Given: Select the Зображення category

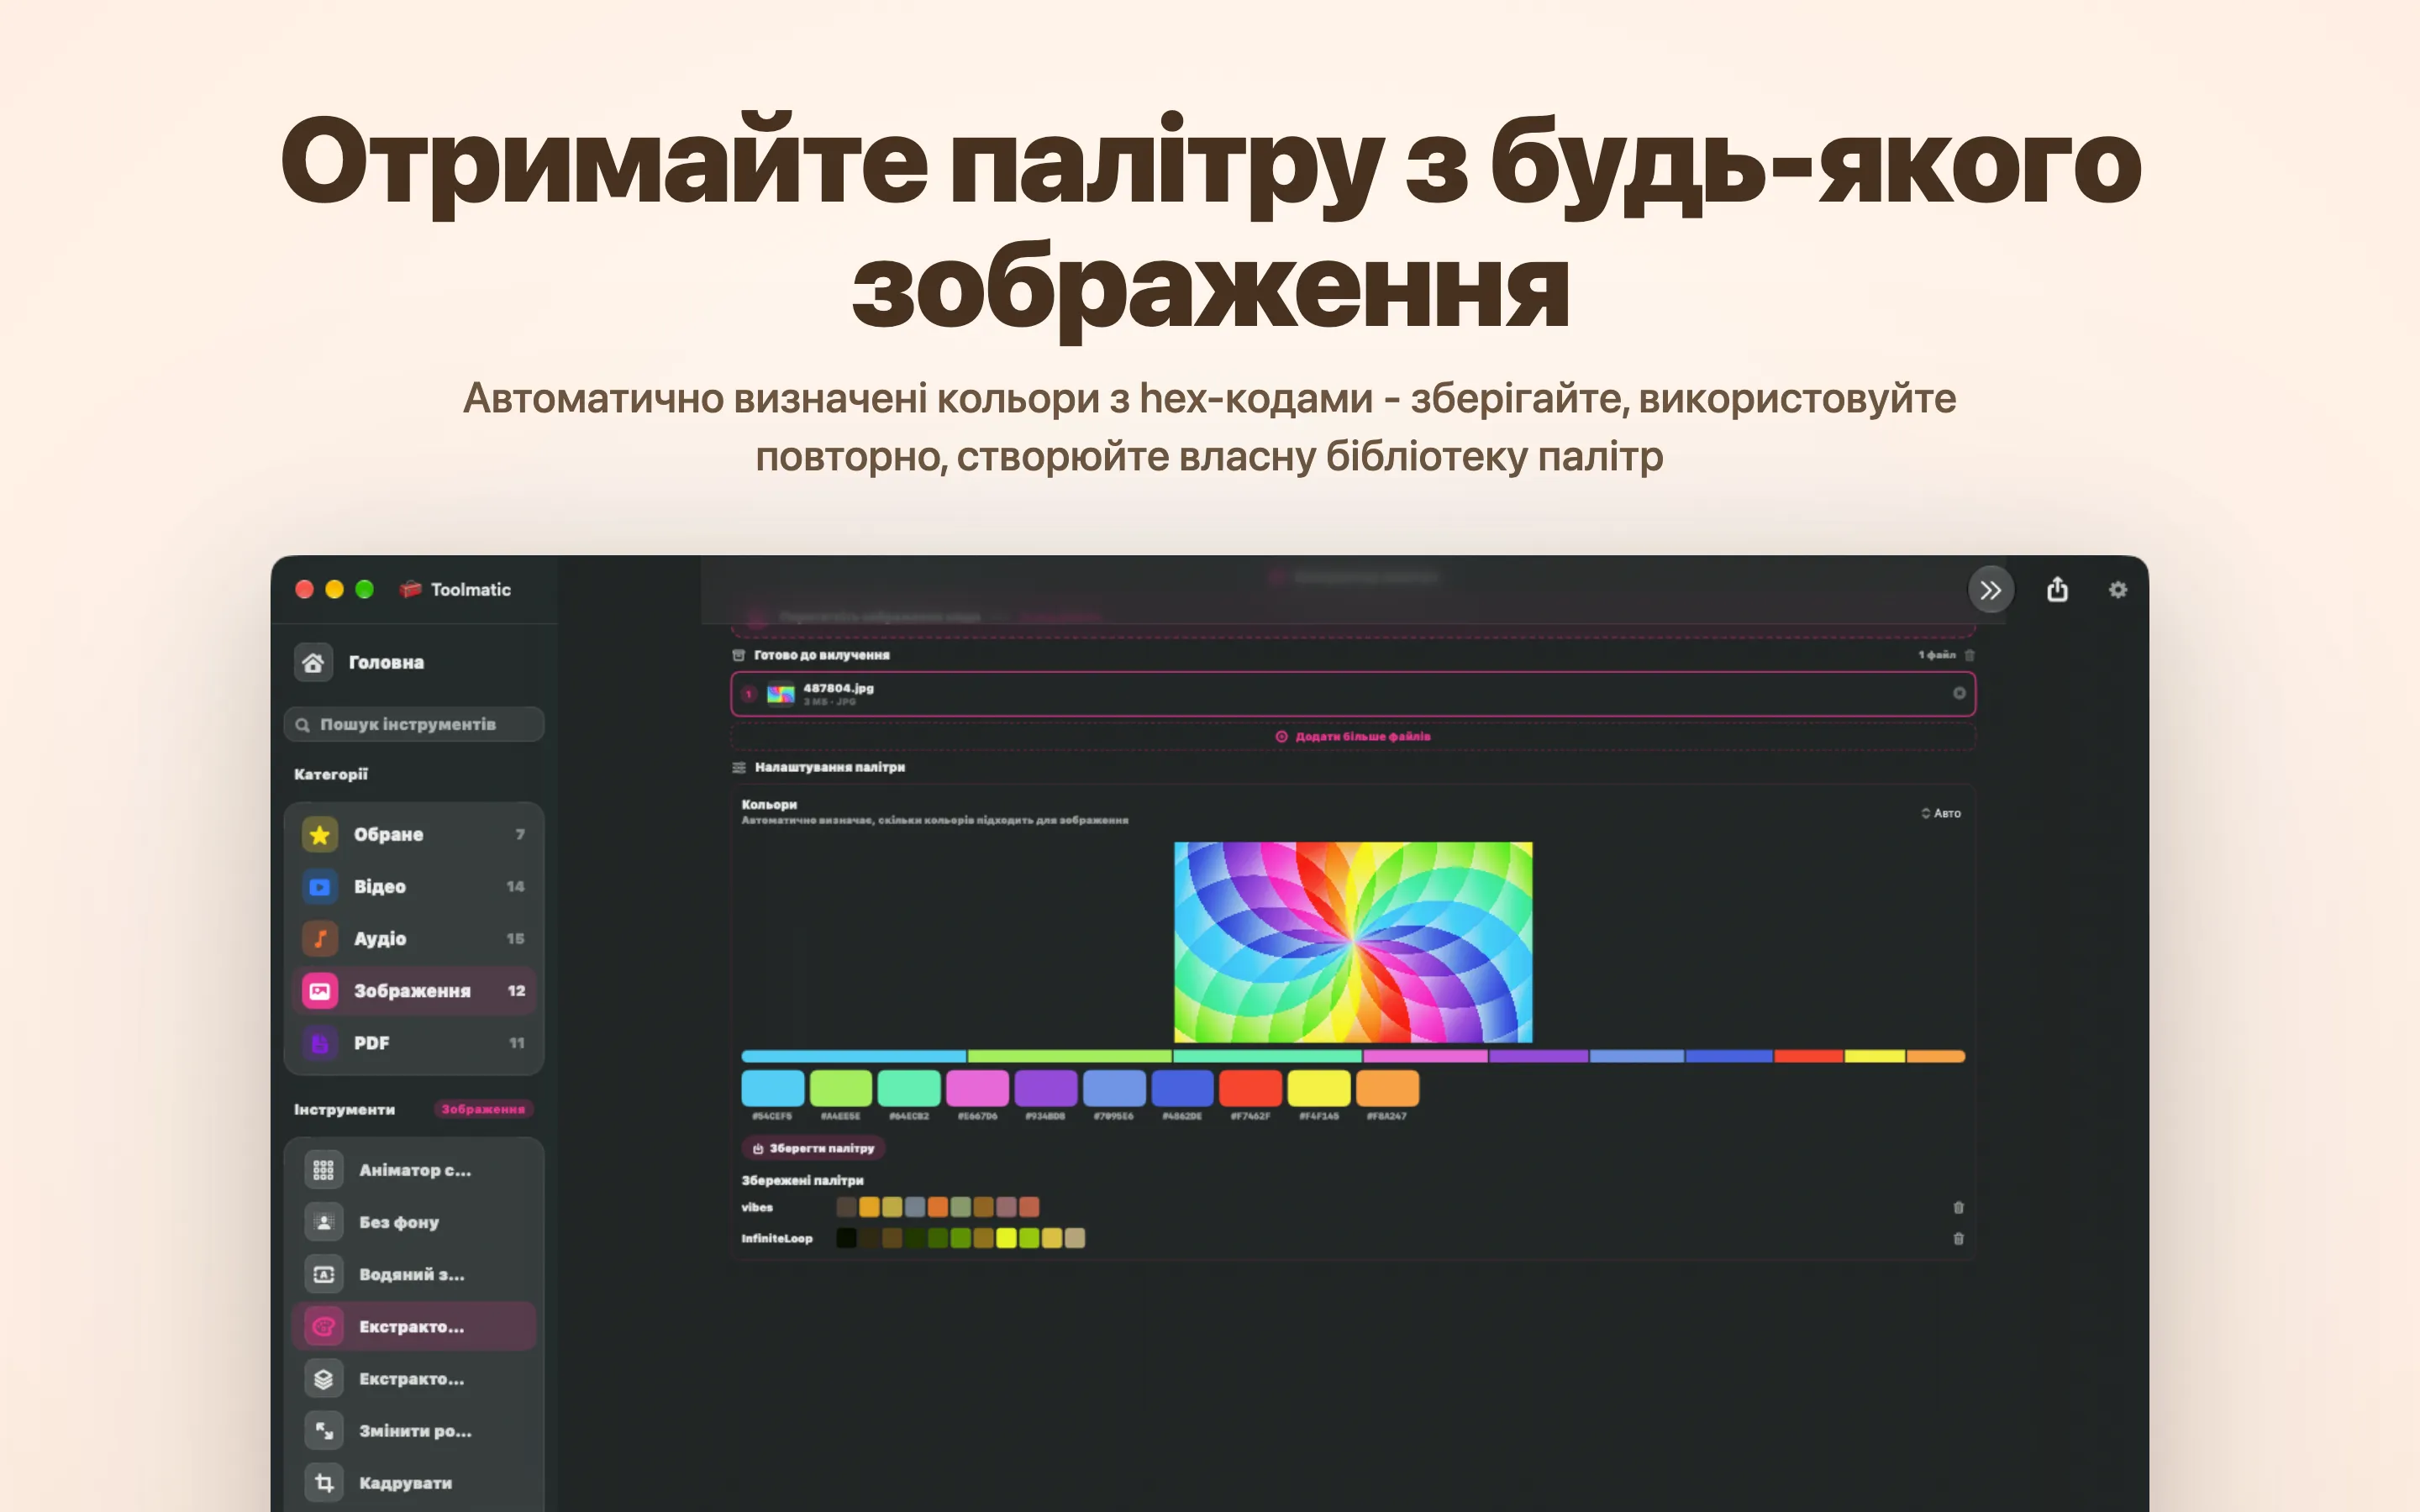Looking at the screenshot, I should point(414,991).
